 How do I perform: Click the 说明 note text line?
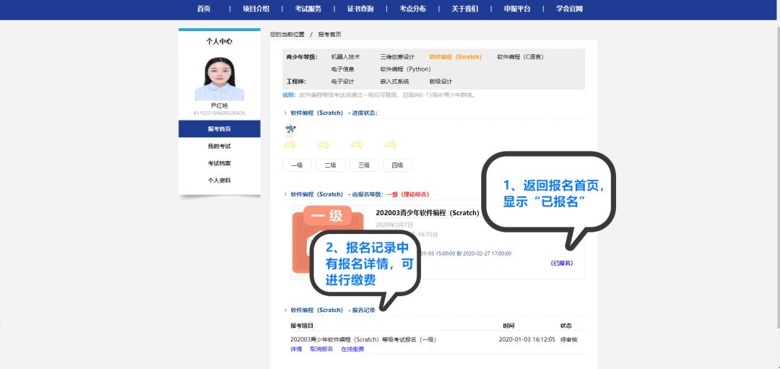(379, 95)
